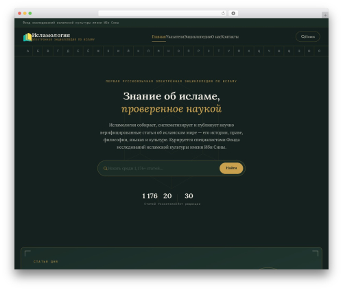Go to the Главная nav item
Screen dimensions: 343x290
coord(158,36)
